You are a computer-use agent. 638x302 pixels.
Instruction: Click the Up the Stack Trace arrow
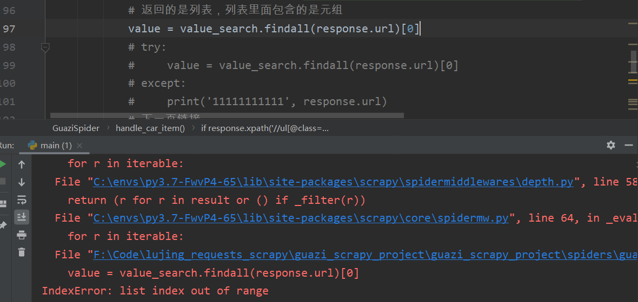22,164
